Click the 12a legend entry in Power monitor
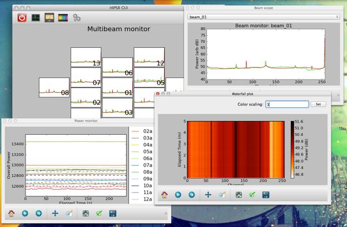This screenshot has height=227, width=347. point(142,199)
